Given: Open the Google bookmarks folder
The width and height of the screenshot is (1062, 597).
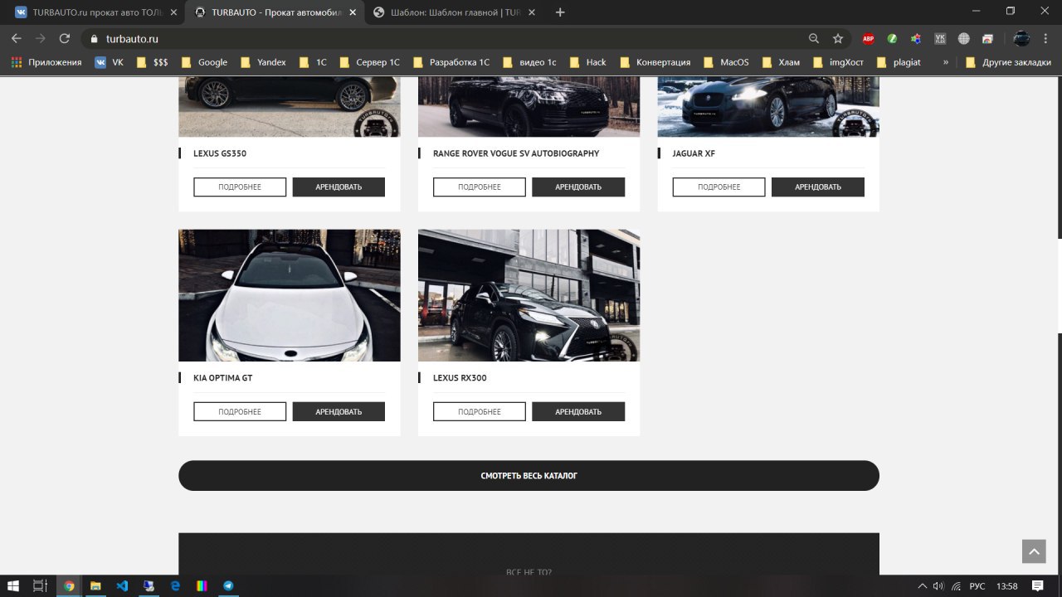Looking at the screenshot, I should click(x=204, y=62).
